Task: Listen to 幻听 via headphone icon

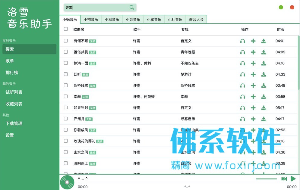Action: click(x=243, y=74)
